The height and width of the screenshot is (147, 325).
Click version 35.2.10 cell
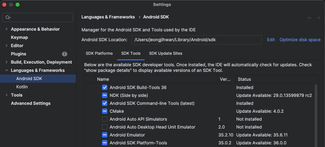[x=226, y=135]
